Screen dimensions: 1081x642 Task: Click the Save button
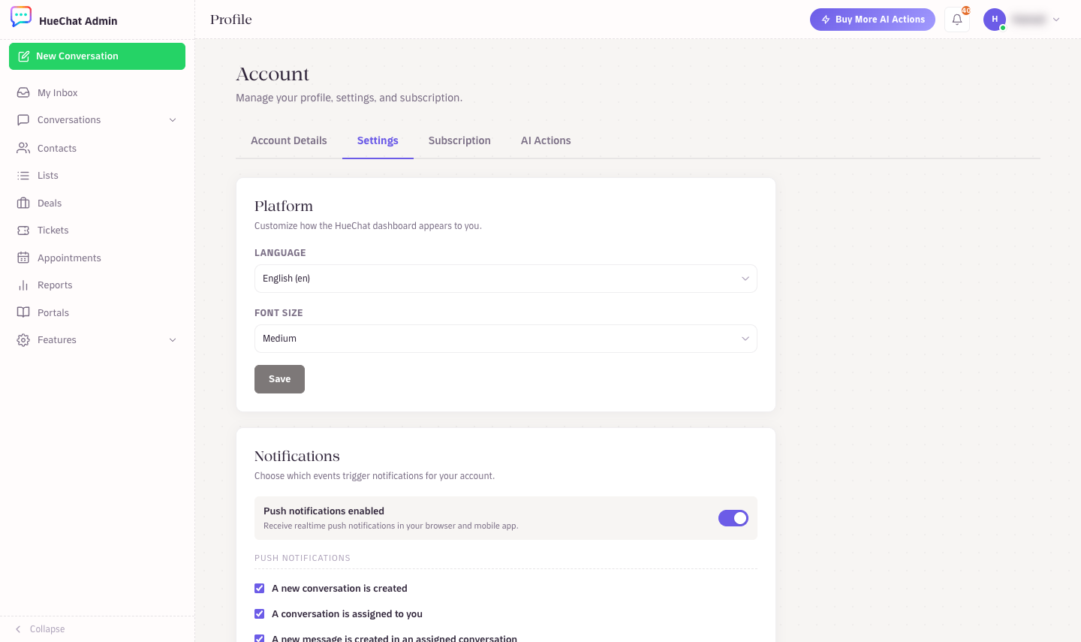coord(279,379)
